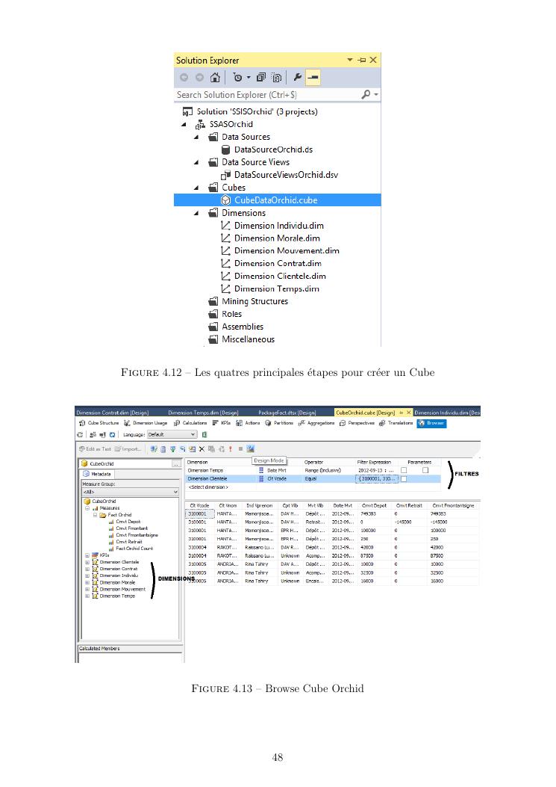Collapse the Dimensions folder in Solution Explorer
The image size is (556, 787).
coord(197,213)
